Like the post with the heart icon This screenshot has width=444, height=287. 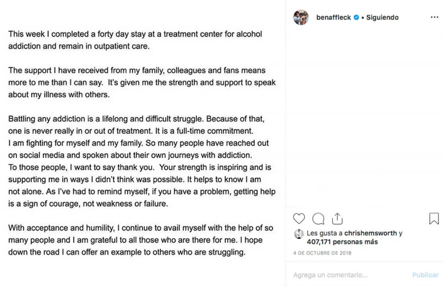pos(299,219)
